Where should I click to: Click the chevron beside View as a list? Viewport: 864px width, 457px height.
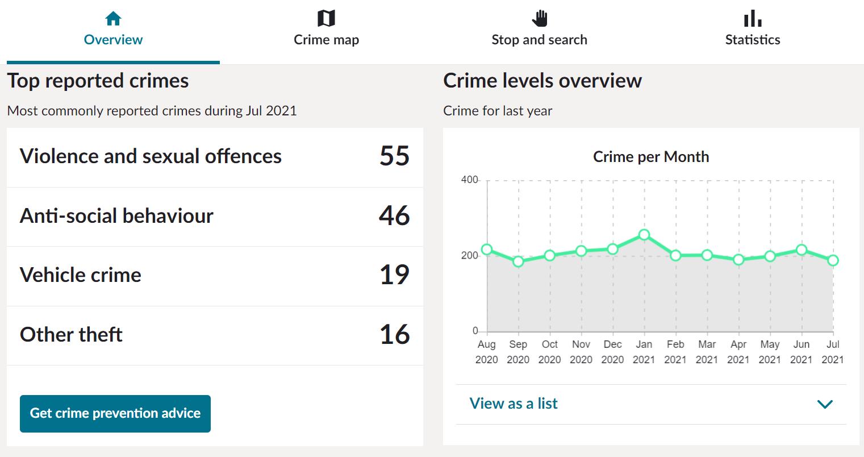point(824,404)
